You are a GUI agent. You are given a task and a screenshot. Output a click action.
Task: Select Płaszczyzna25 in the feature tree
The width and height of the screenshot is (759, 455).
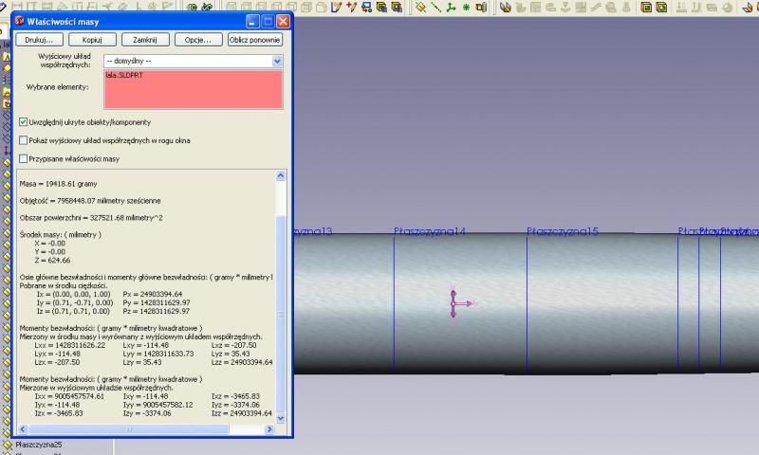[x=39, y=445]
